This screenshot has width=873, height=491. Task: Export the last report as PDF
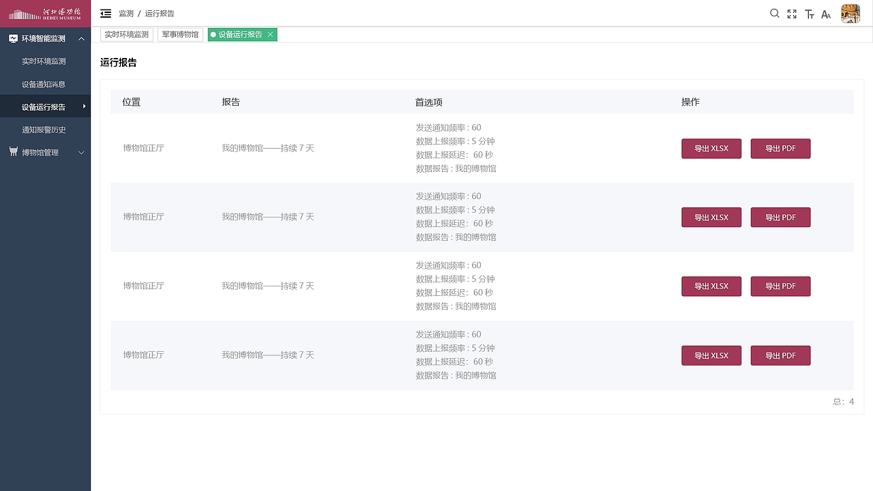[780, 355]
